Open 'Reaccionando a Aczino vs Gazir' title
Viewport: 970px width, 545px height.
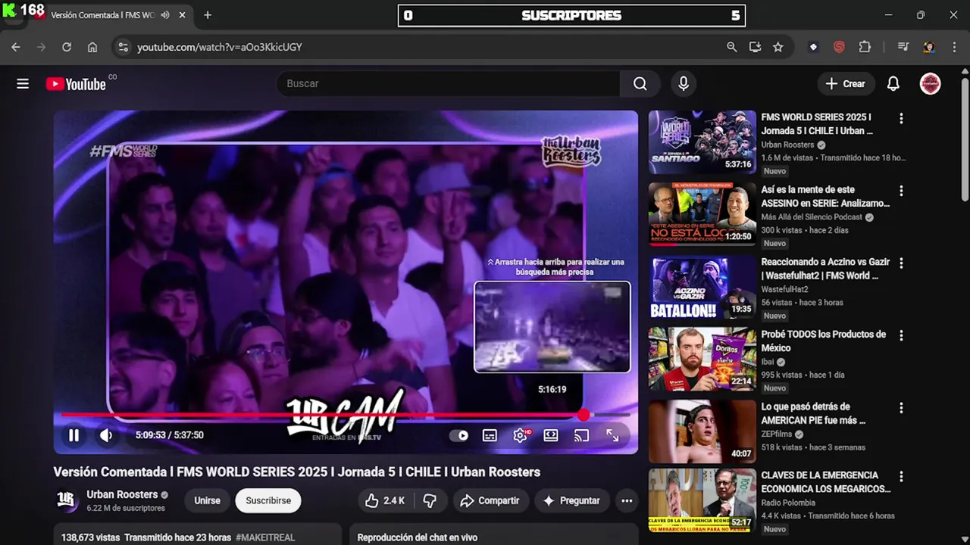(825, 269)
